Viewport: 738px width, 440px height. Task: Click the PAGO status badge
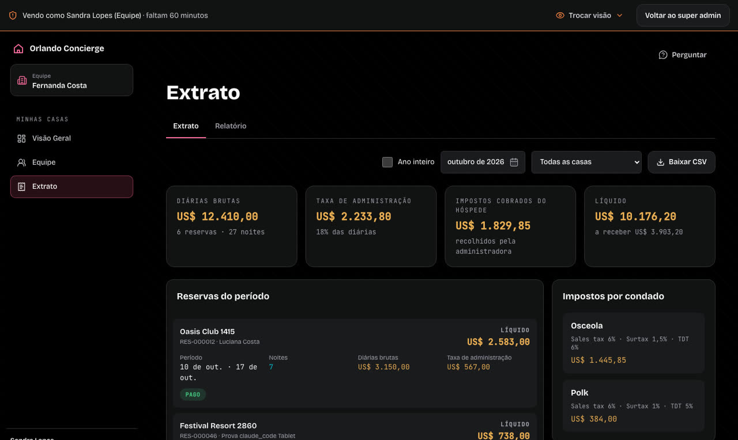click(193, 395)
